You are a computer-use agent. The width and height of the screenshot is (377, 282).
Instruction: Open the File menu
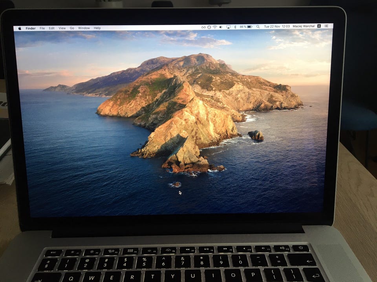coord(42,28)
